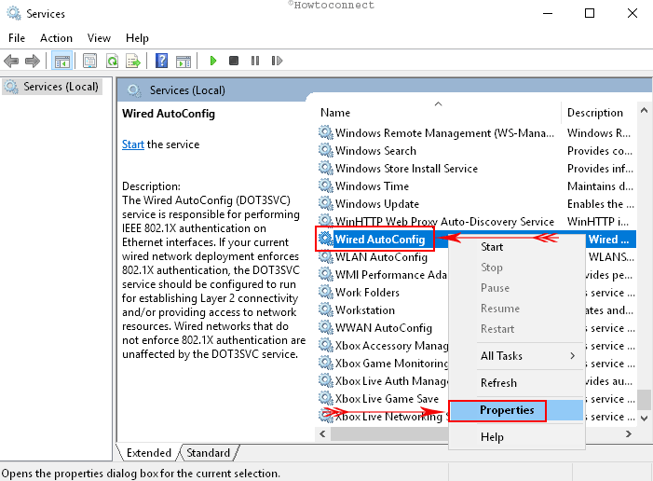Select Windows Update service name

[377, 204]
